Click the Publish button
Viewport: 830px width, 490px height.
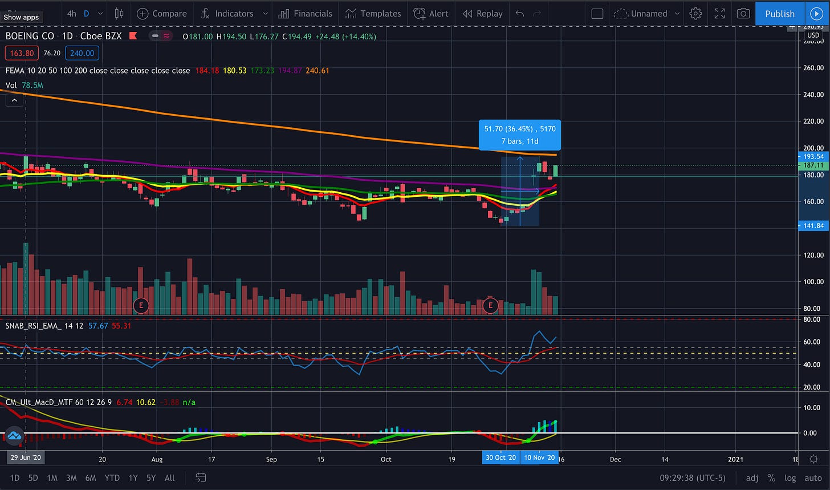[x=779, y=14]
